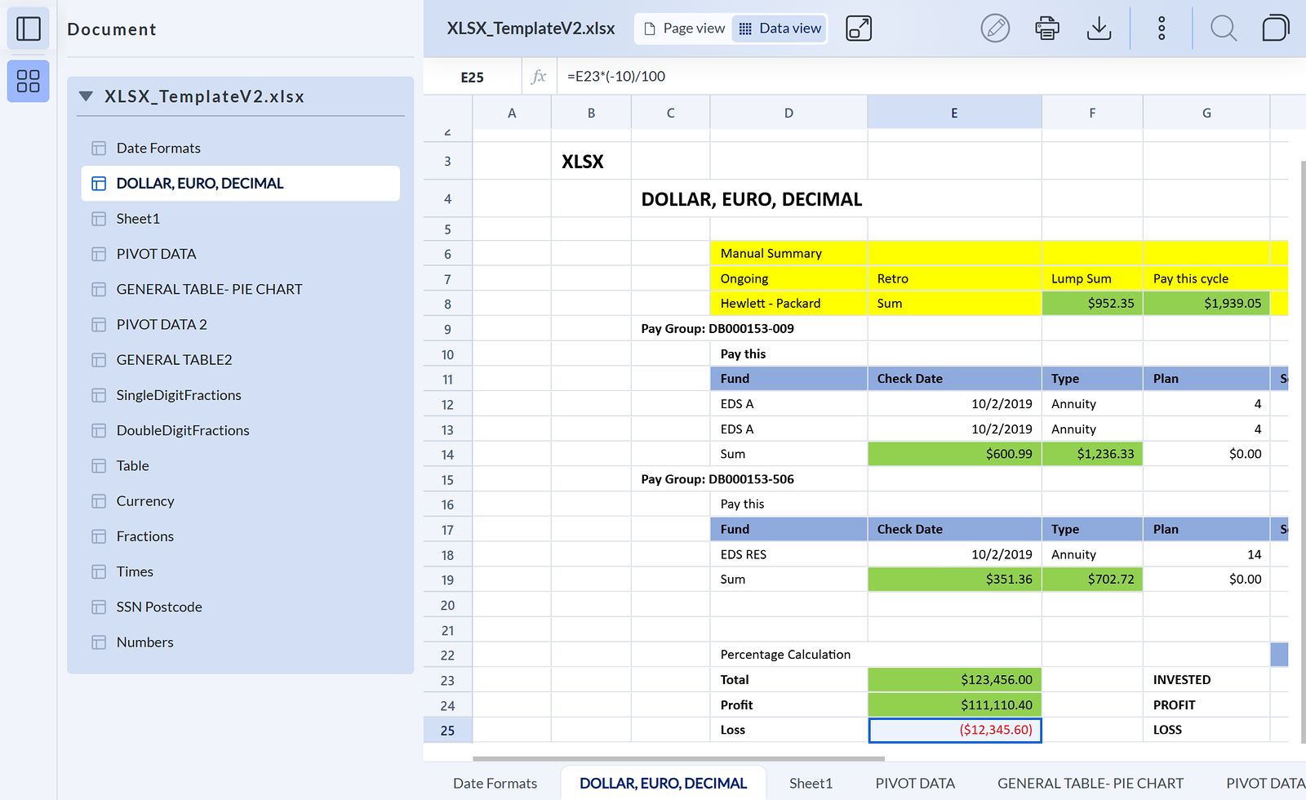
Task: Click the green $123,456.00 Total cell
Action: pos(954,680)
